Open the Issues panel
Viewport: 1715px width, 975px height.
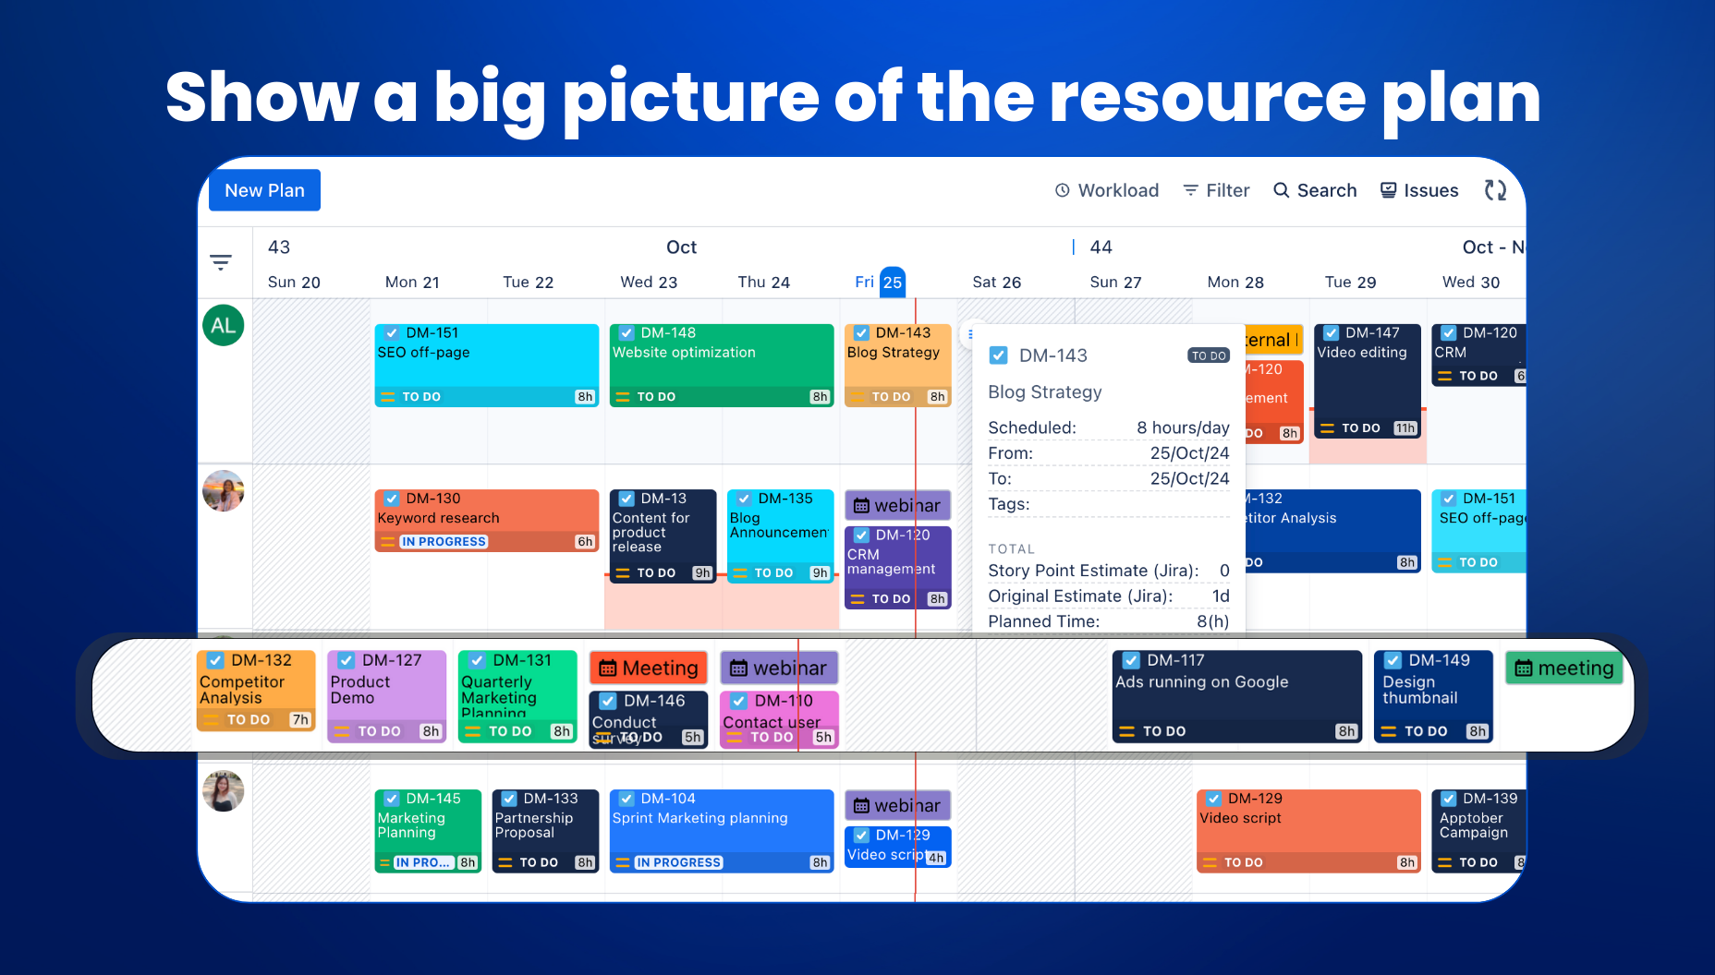coord(1419,190)
